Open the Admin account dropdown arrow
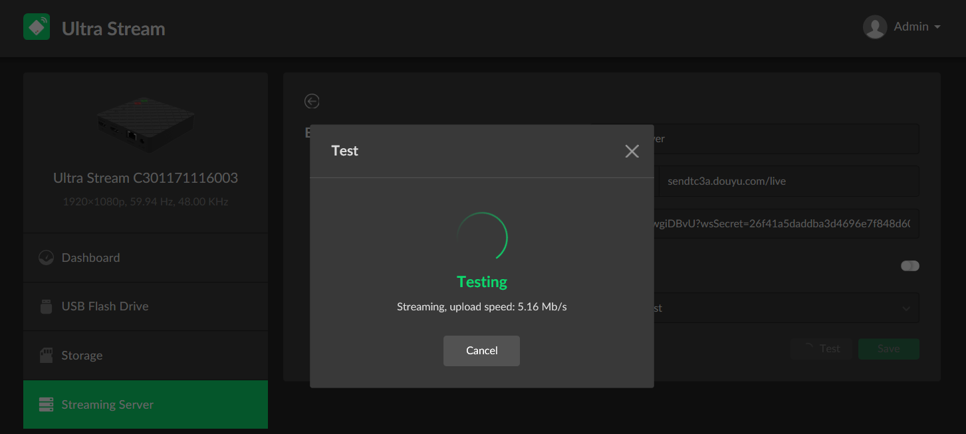Viewport: 966px width, 434px height. pos(937,27)
